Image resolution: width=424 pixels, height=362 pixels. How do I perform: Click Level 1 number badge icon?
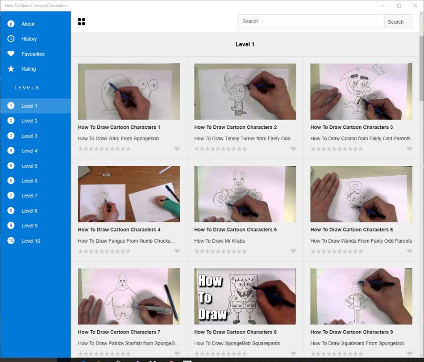pyautogui.click(x=11, y=105)
